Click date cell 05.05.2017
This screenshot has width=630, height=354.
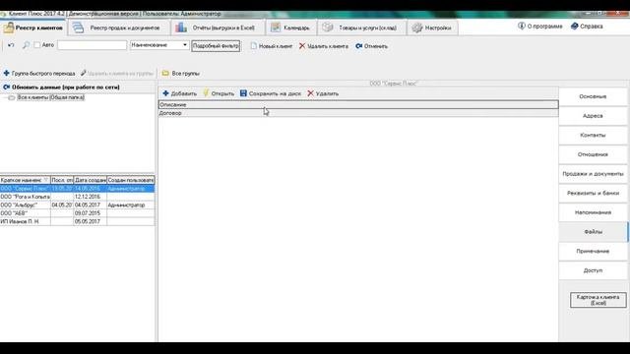point(90,221)
